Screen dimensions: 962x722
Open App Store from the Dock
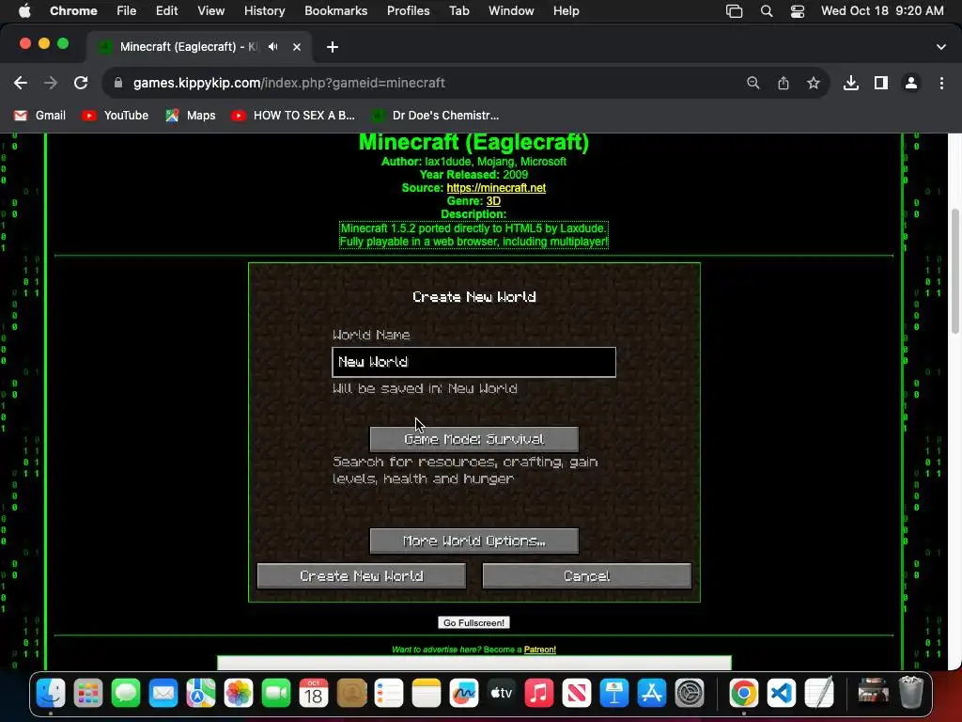[652, 693]
